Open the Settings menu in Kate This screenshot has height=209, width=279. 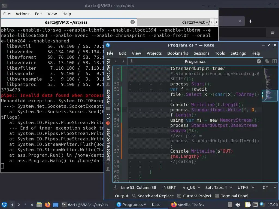pos(238,53)
